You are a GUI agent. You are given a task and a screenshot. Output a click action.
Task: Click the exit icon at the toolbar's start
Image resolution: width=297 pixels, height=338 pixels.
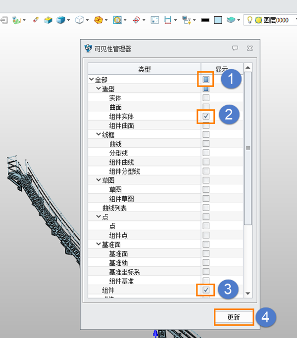coord(4,20)
